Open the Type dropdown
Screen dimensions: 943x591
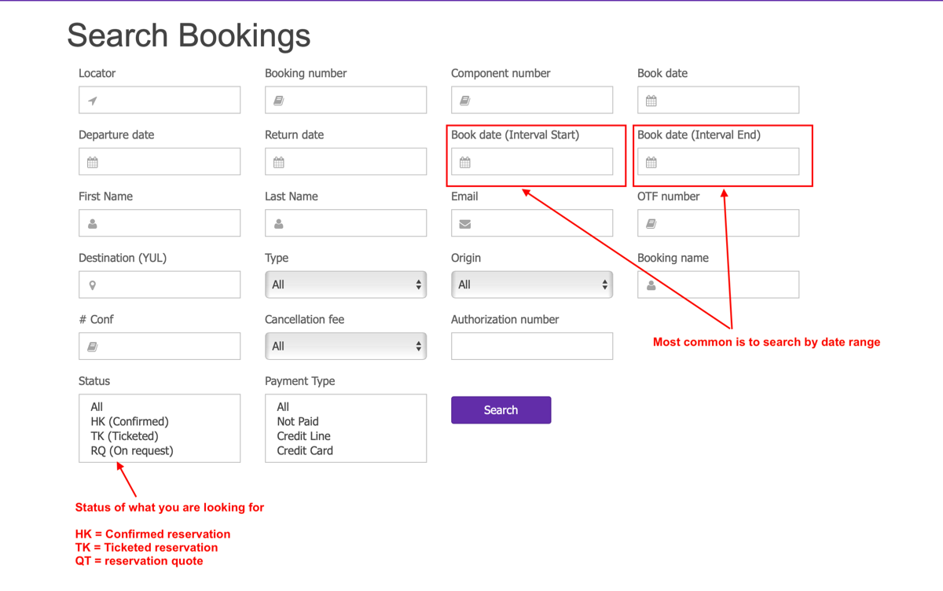[346, 284]
